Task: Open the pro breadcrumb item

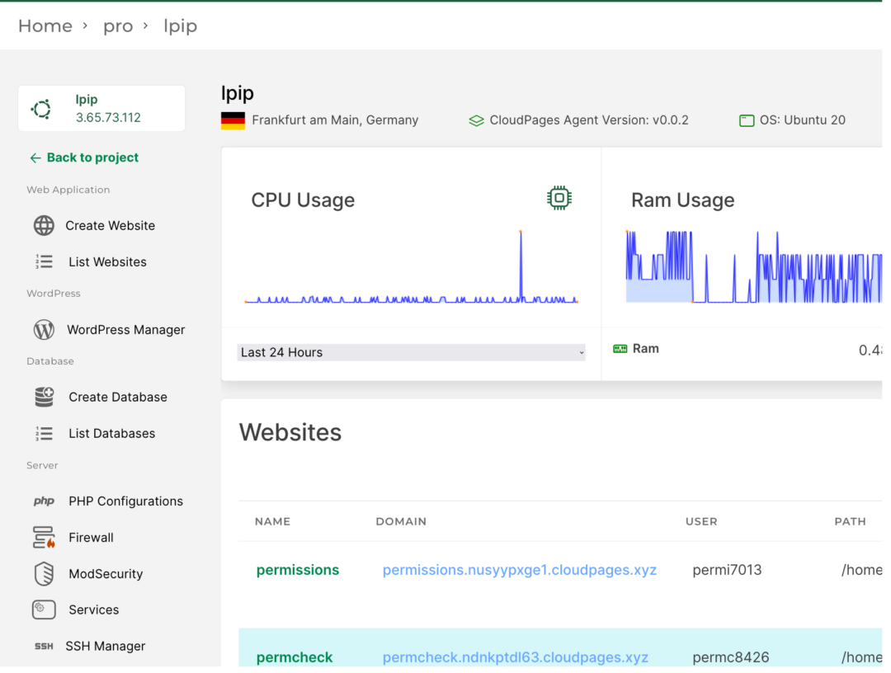Action: tap(118, 26)
